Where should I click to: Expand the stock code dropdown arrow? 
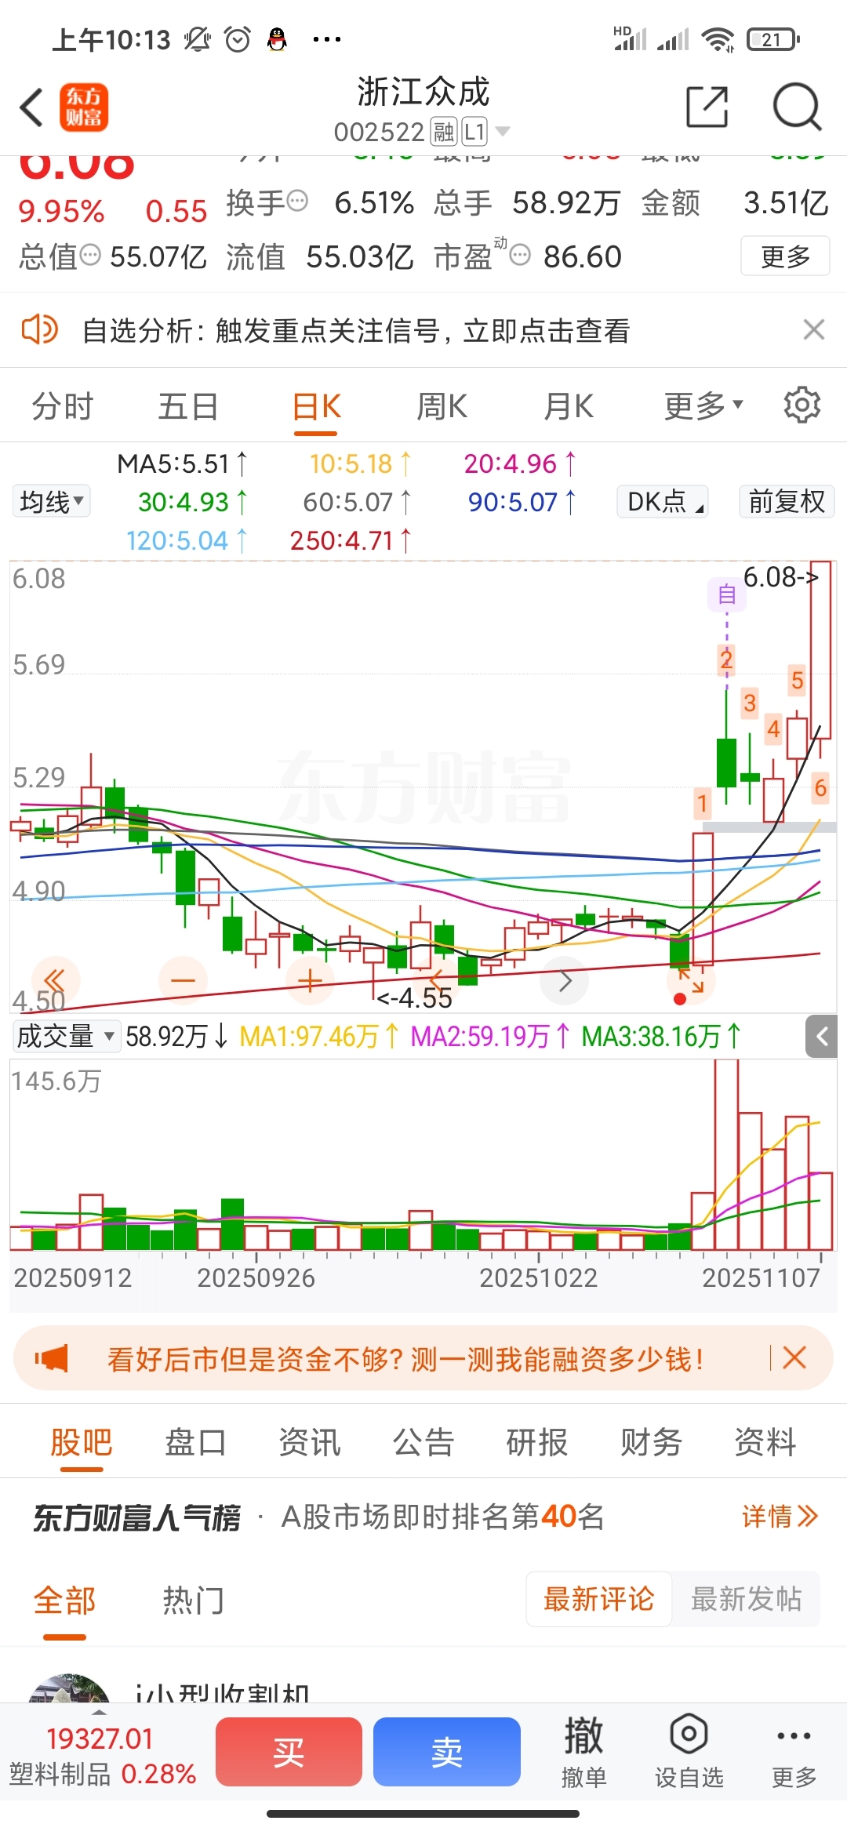[x=502, y=131]
